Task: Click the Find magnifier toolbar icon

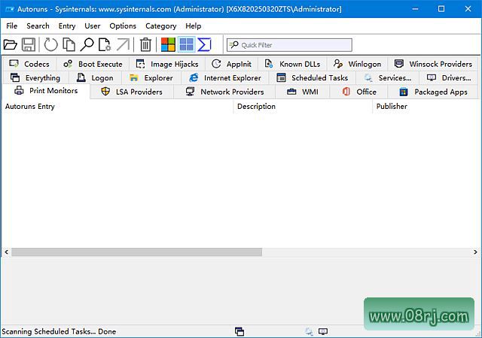Action: 87,45
